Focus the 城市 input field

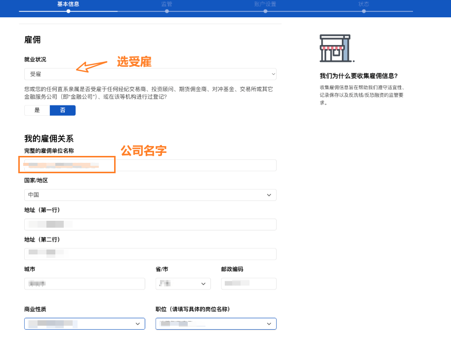[84, 284]
